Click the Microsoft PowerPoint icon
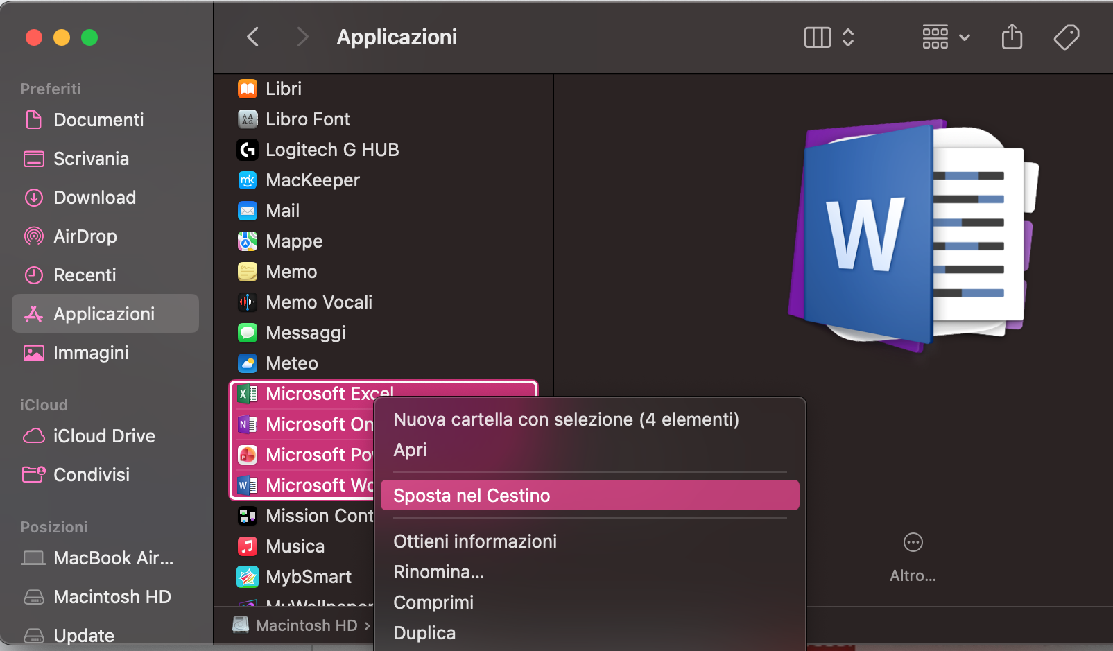The width and height of the screenshot is (1113, 651). pos(248,455)
